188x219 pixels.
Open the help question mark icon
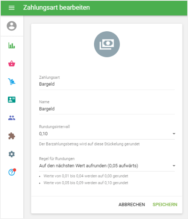pyautogui.click(x=12, y=172)
